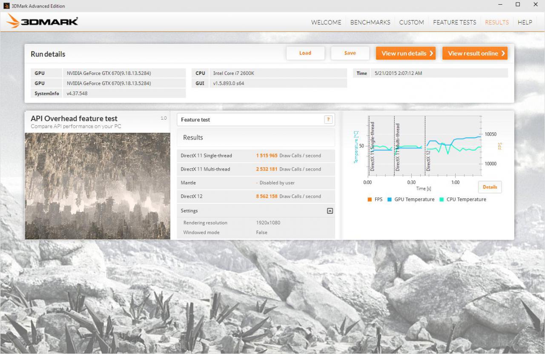Click the Run details heading
Screen dimensions: 545x354
(48, 54)
